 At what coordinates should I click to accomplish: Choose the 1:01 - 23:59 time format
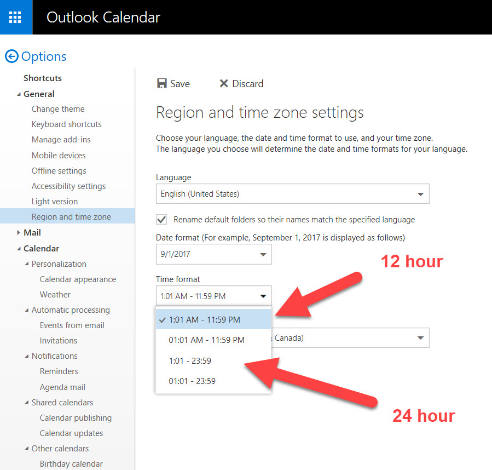[213, 360]
